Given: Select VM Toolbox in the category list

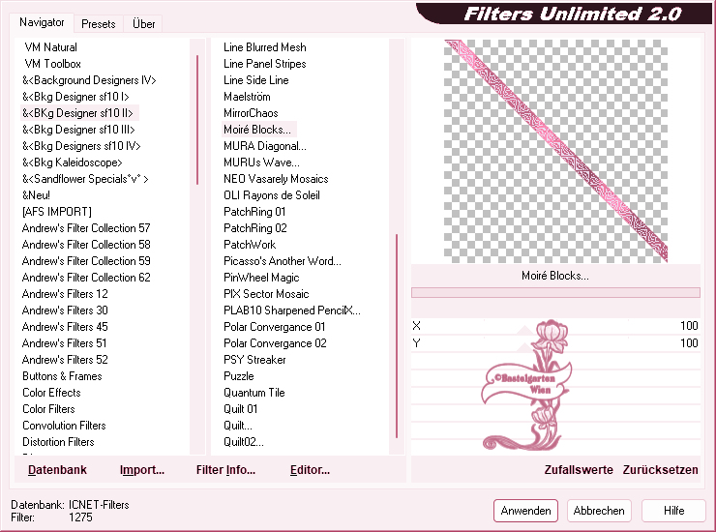Looking at the screenshot, I should [x=52, y=64].
